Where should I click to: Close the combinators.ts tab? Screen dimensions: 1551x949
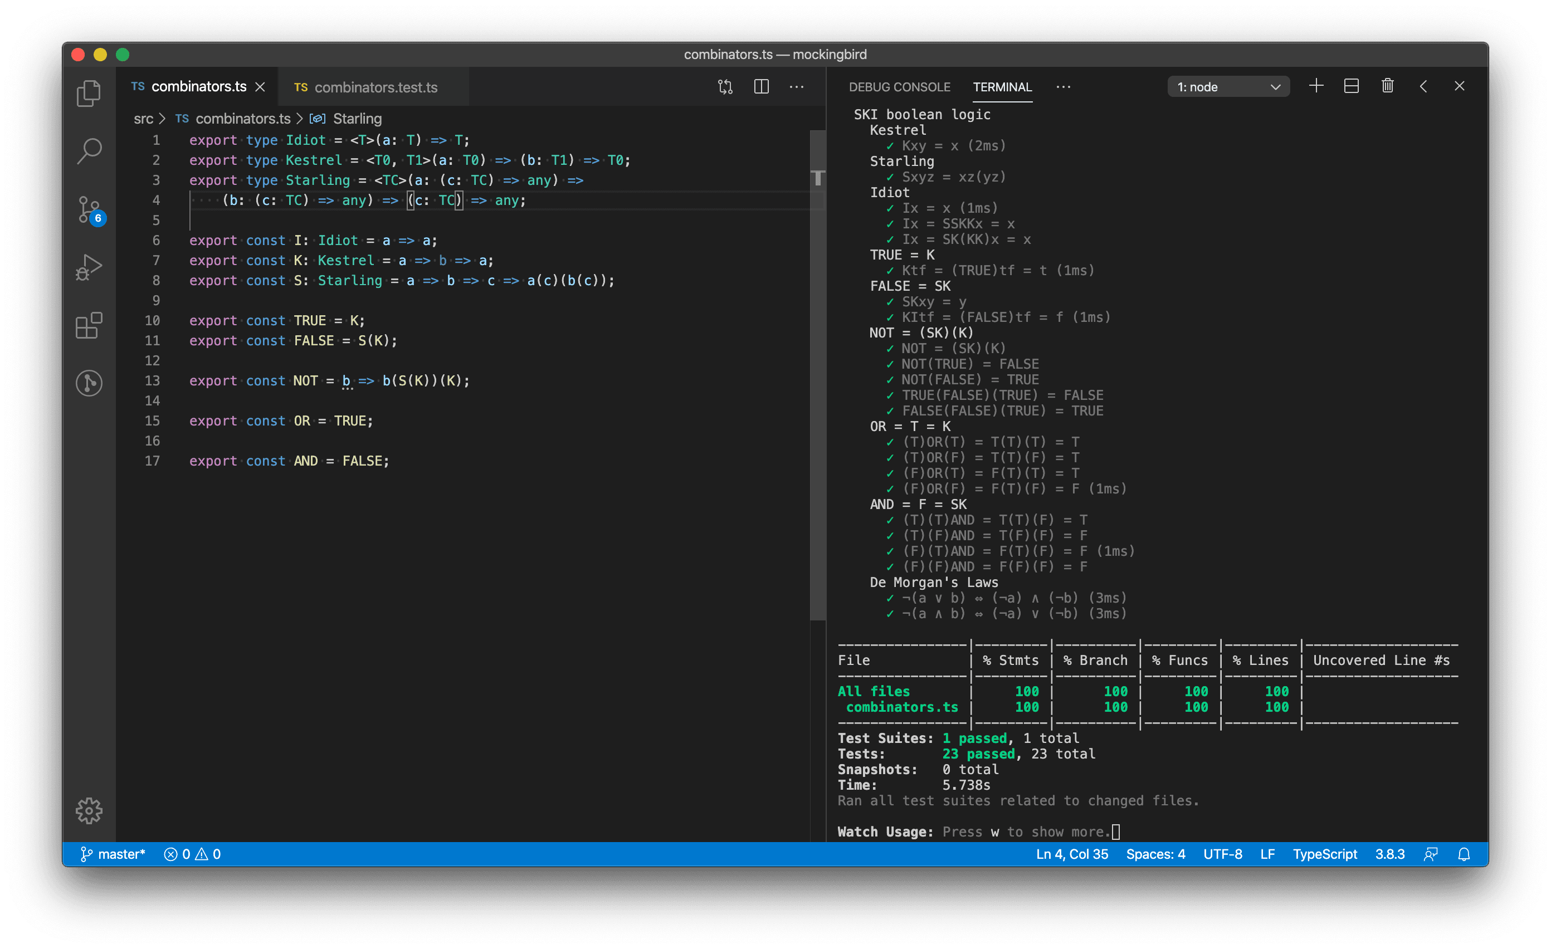pyautogui.click(x=260, y=87)
